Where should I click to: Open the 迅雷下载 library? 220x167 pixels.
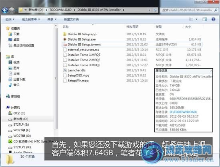point(19,79)
